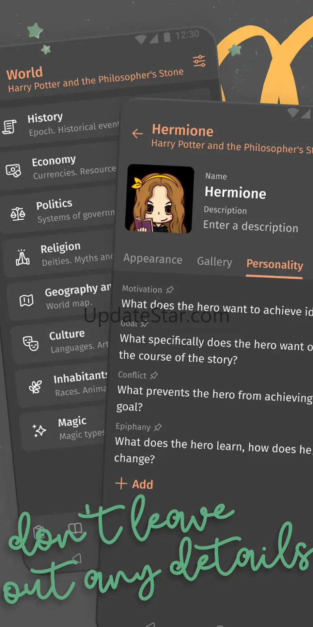This screenshot has width=313, height=627.
Task: Toggle pin next to Conflict
Action: click(x=154, y=375)
